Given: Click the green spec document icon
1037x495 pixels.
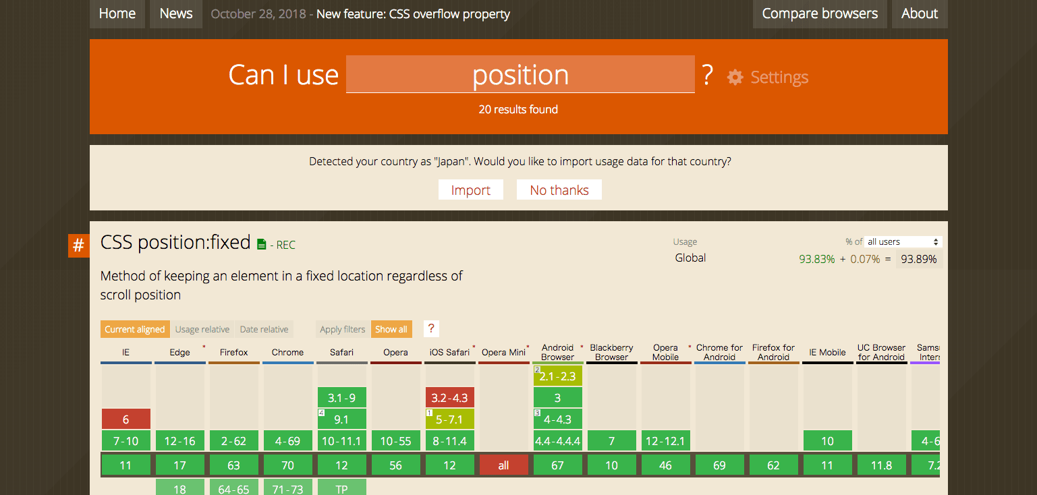Looking at the screenshot, I should click(x=262, y=244).
